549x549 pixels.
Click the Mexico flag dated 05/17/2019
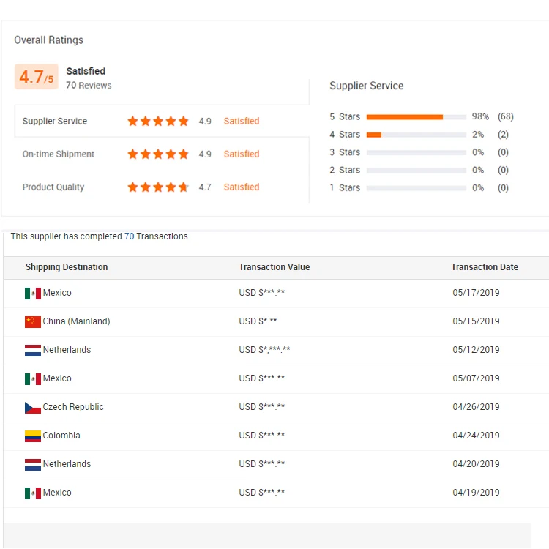(32, 293)
